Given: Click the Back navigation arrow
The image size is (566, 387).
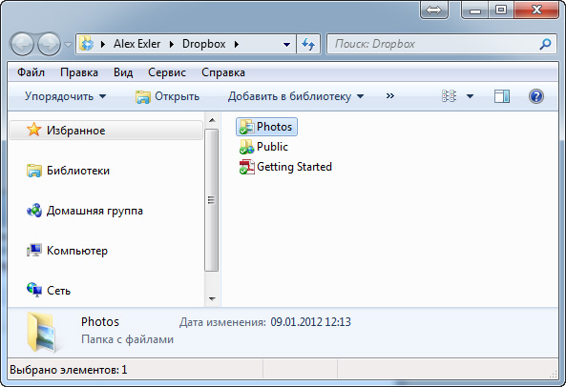Looking at the screenshot, I should [22, 44].
